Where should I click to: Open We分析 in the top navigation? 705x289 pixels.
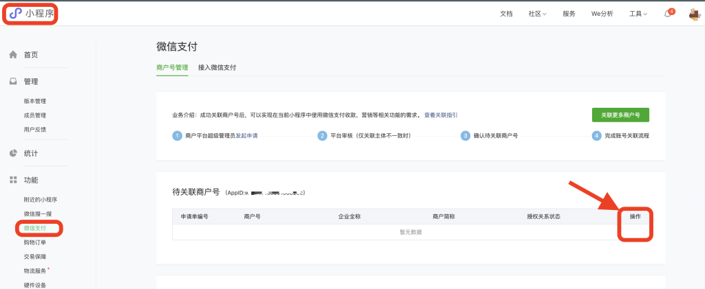[602, 14]
